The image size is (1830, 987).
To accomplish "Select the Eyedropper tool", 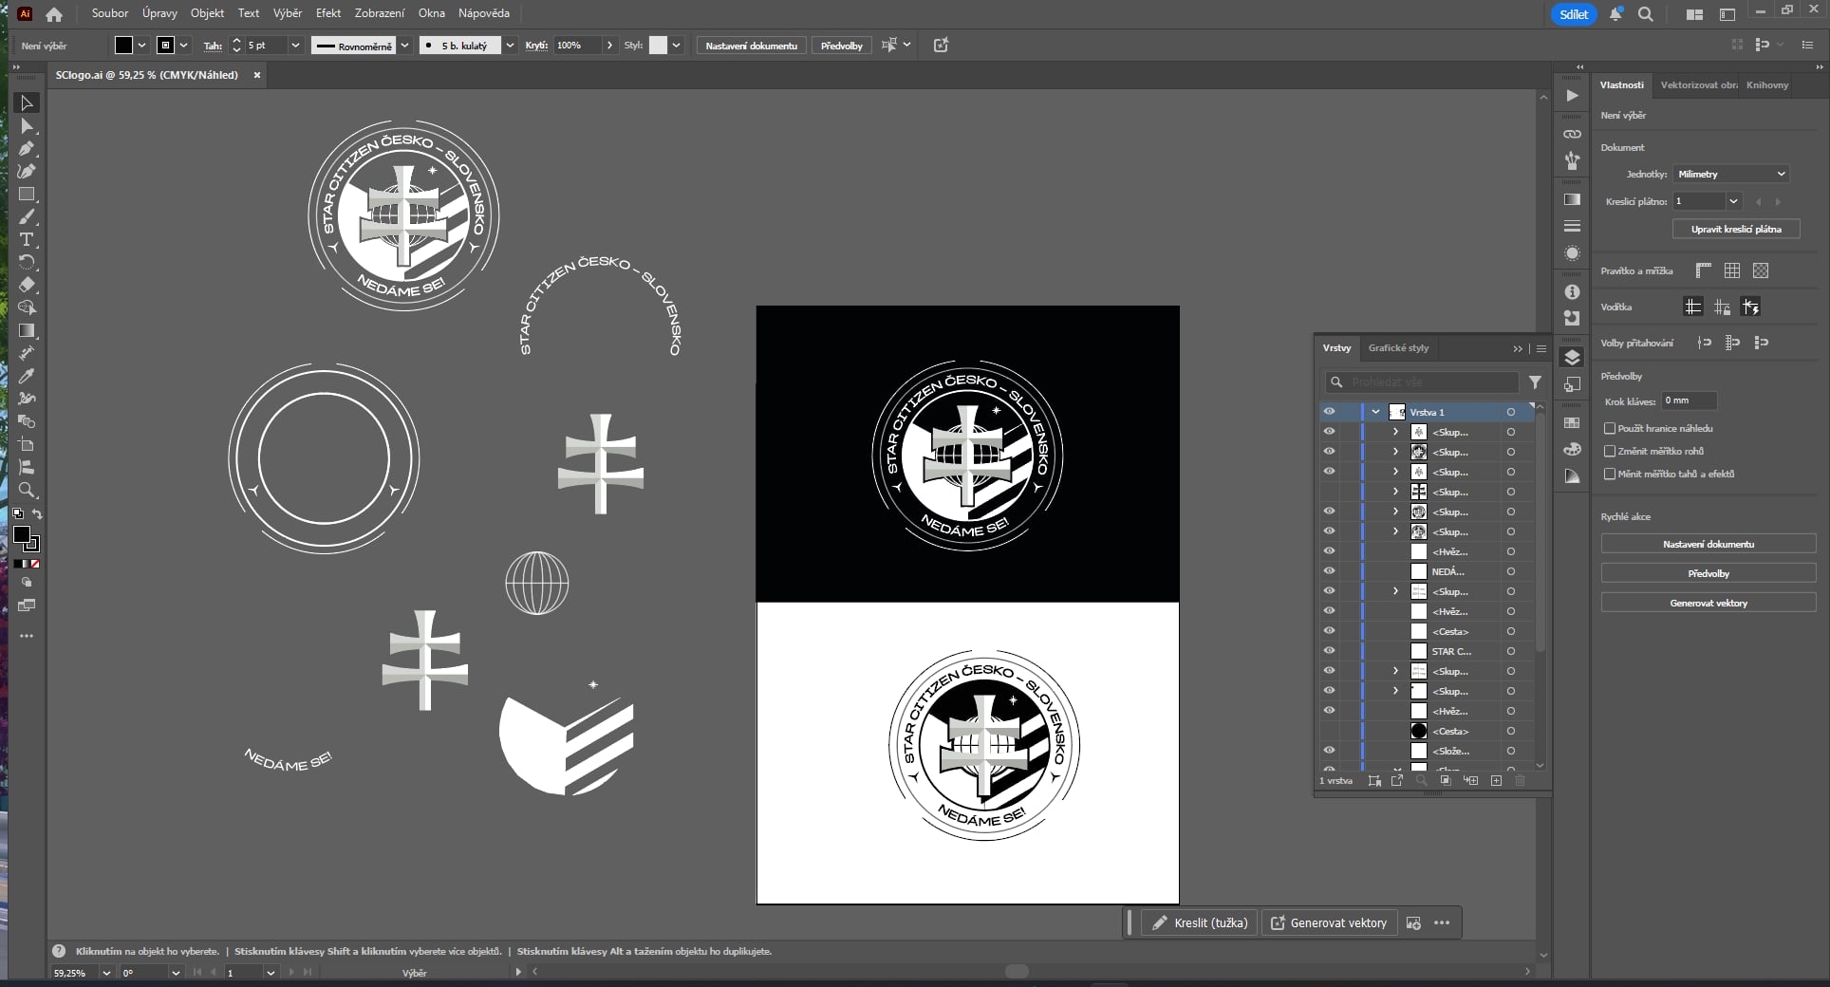I will (x=27, y=376).
